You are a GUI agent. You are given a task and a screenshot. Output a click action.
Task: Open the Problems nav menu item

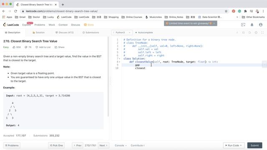(40, 25)
